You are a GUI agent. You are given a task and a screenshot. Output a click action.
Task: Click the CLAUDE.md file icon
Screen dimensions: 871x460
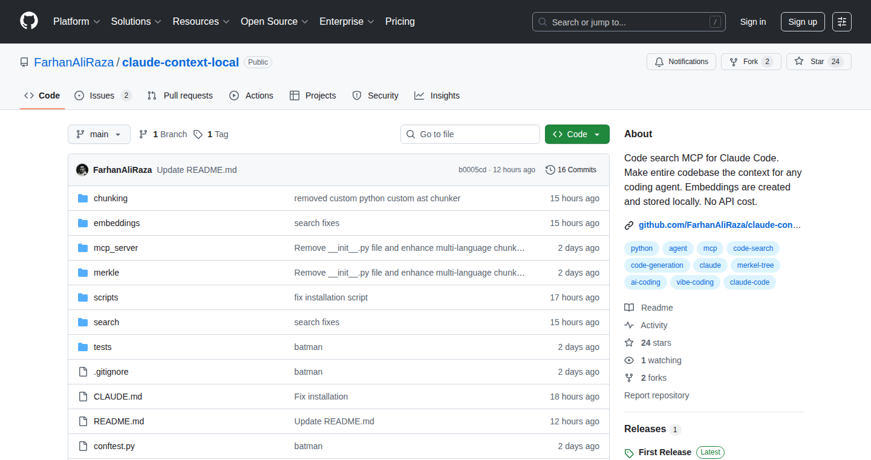coord(83,397)
